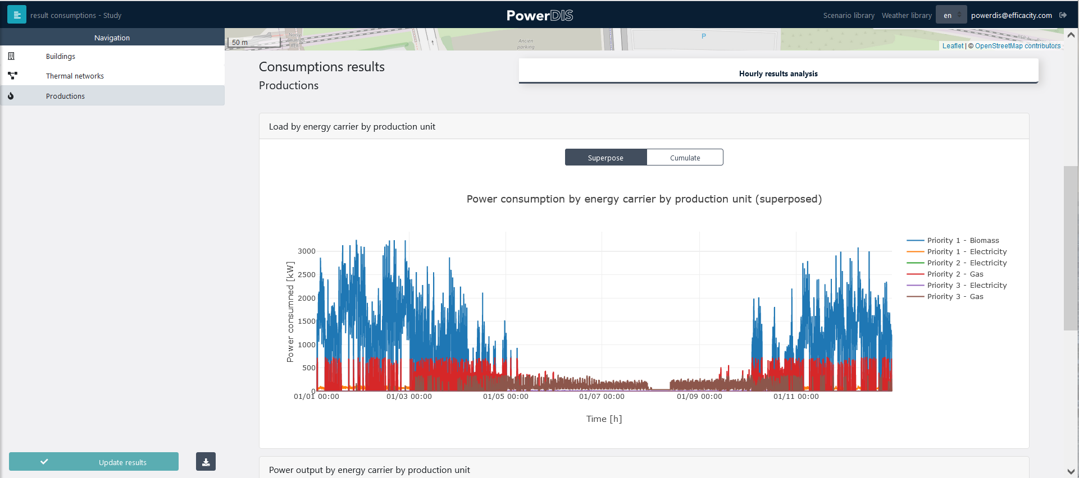Click the page scrollbar up arrow
The height and width of the screenshot is (478, 1079).
pyautogui.click(x=1071, y=35)
